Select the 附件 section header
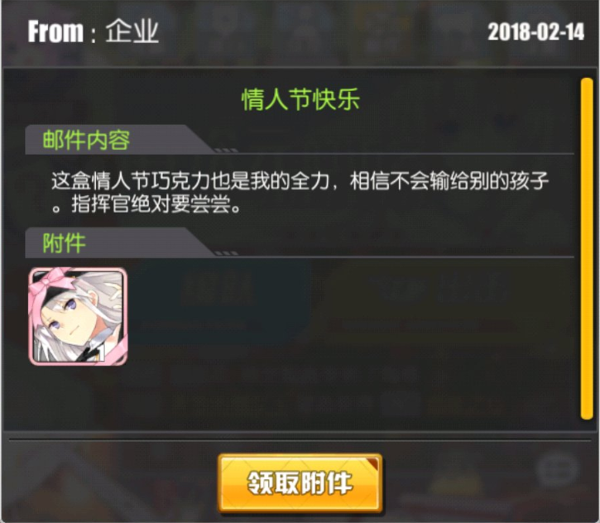600x523 pixels. (64, 243)
